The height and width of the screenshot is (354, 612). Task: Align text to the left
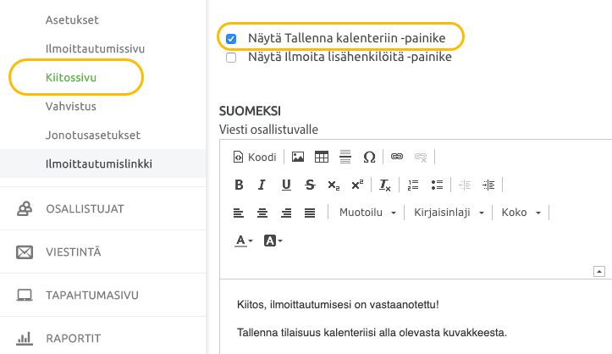click(239, 213)
